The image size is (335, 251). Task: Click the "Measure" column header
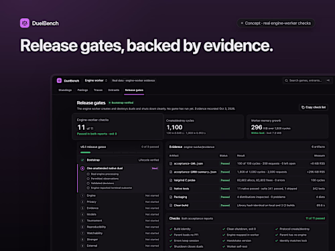click(x=320, y=155)
